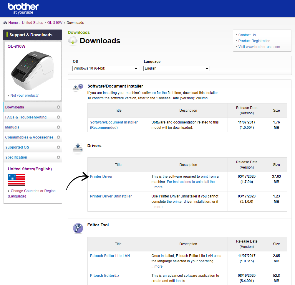The image size is (295, 285).
Task: Go to United States breadcrumb link
Action: 33,23
